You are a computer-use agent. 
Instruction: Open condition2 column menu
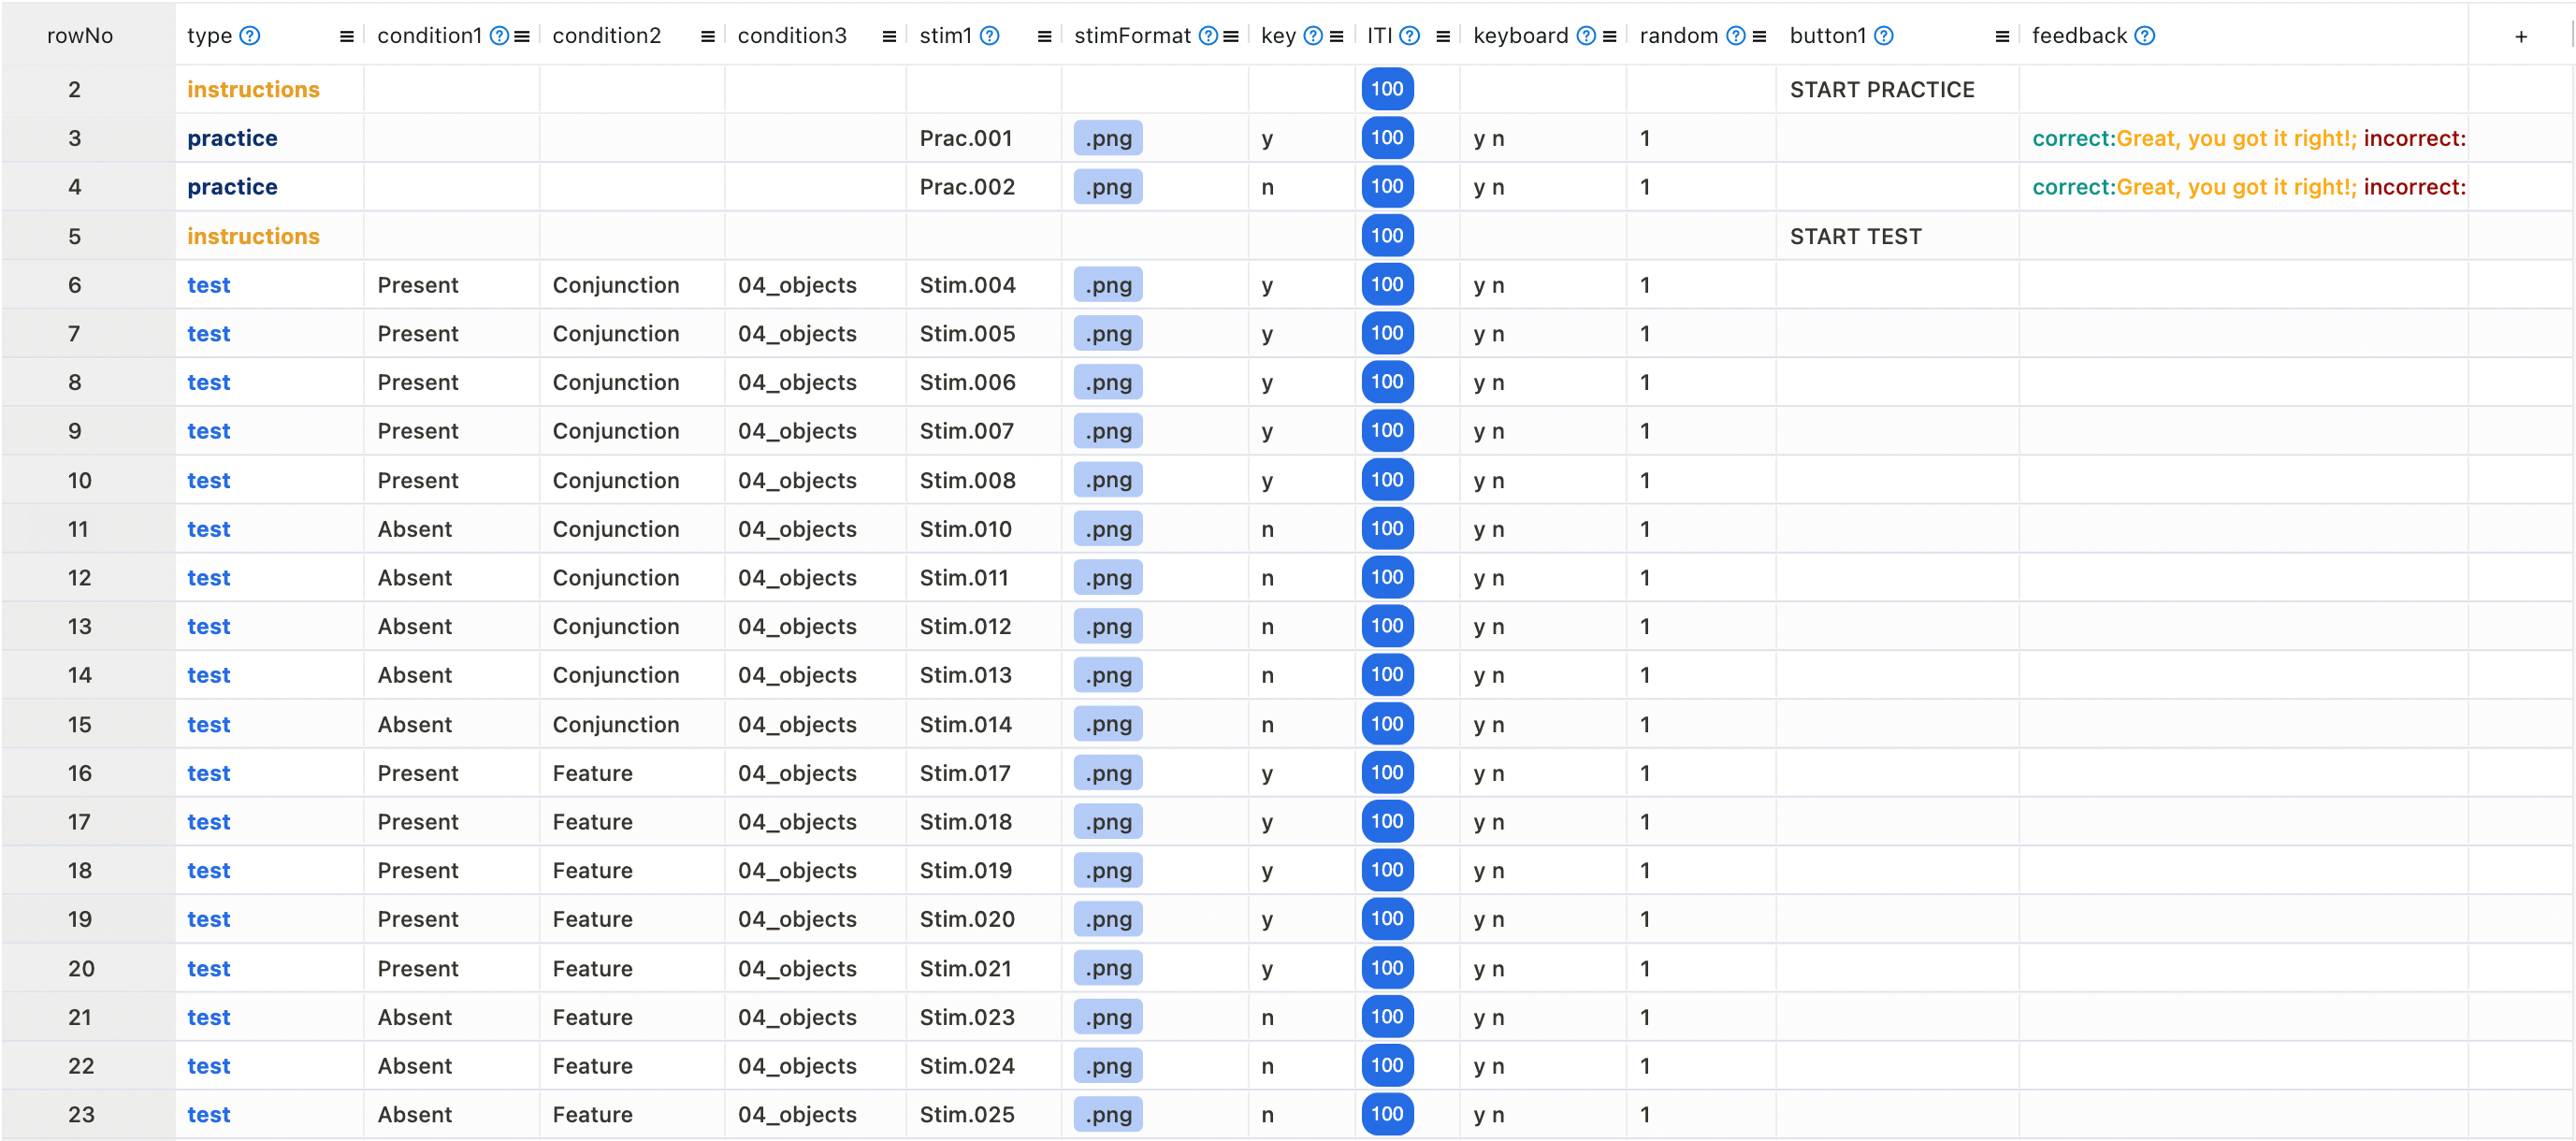707,37
